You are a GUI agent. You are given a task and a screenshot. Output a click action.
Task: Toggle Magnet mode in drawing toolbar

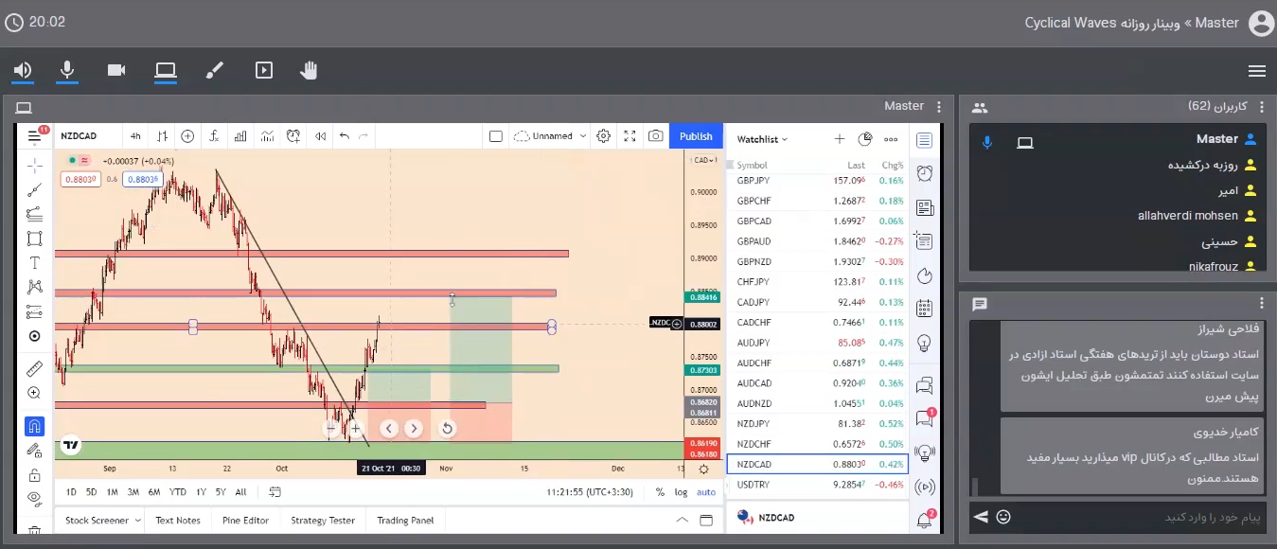pos(35,426)
